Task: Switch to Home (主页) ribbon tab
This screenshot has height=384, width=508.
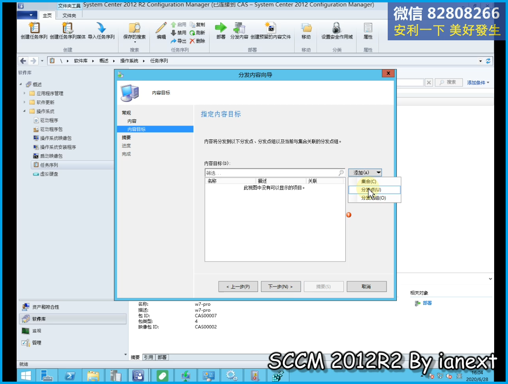Action: coord(47,15)
